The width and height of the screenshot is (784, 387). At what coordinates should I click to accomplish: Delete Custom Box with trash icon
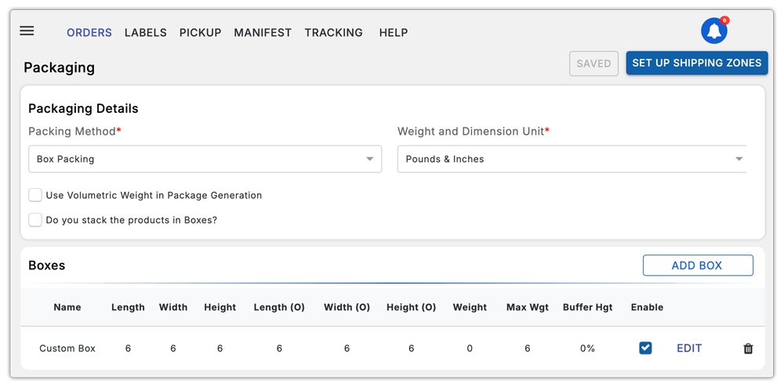coord(748,349)
